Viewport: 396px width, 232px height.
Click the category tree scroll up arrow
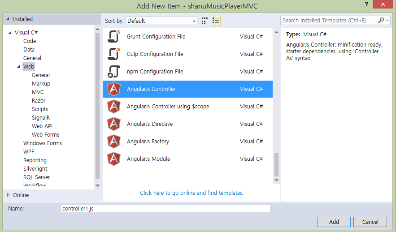(97, 29)
